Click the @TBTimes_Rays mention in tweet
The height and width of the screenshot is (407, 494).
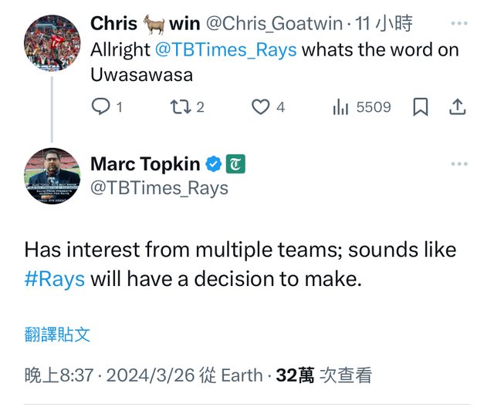coord(227,50)
